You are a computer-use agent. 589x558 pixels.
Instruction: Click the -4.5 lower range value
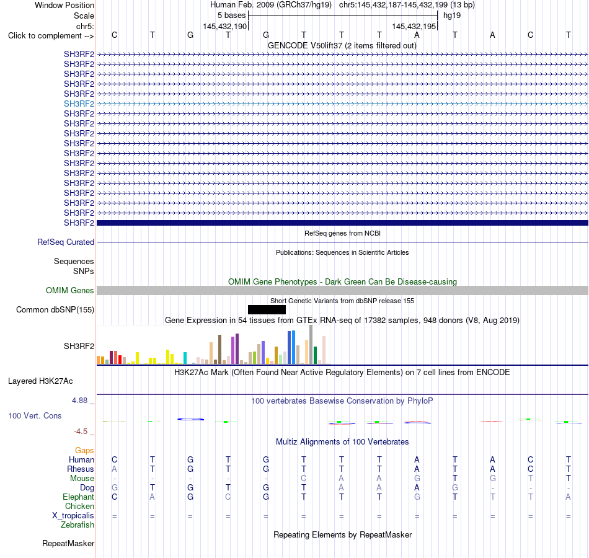click(x=81, y=432)
